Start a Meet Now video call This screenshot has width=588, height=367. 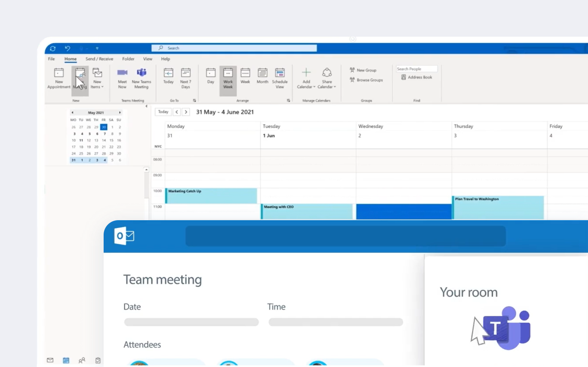(122, 78)
